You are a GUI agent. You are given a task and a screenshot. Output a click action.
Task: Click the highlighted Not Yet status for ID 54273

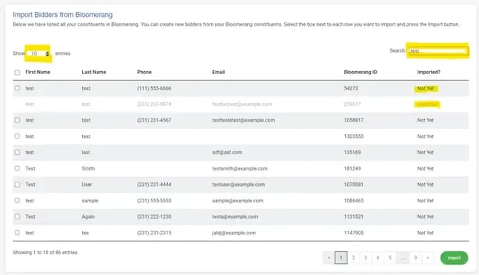tap(426, 88)
